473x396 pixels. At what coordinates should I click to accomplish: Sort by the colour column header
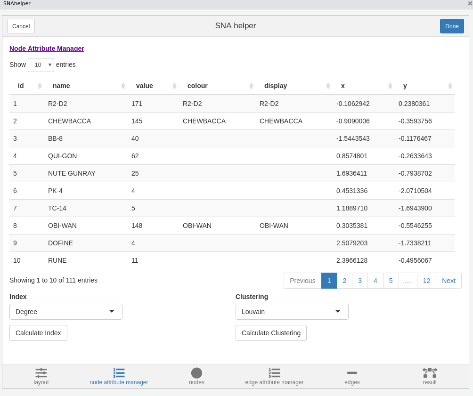(x=197, y=86)
